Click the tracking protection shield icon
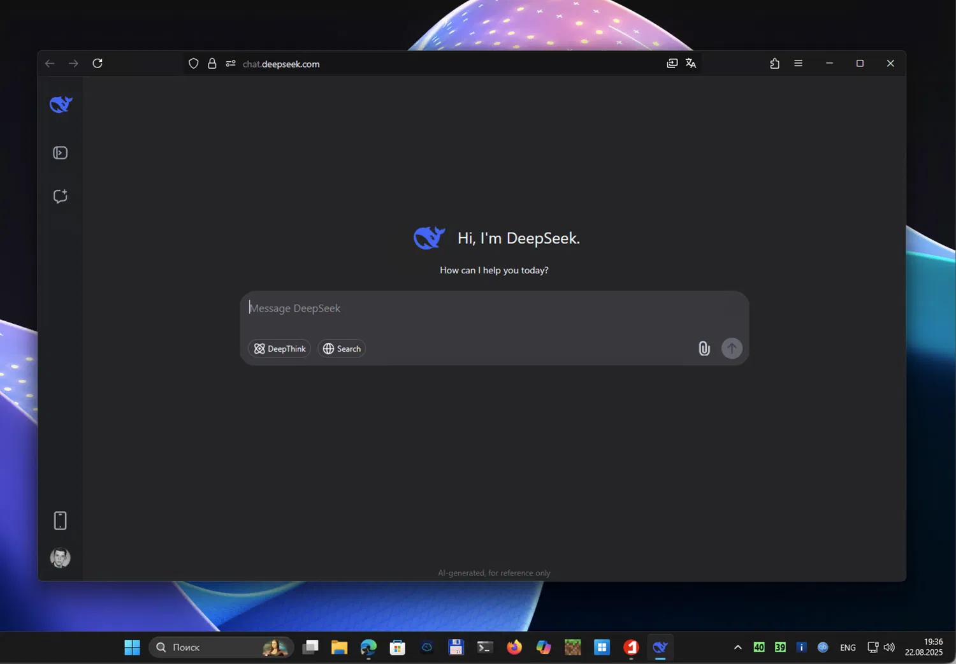Screen dimensions: 956x664 coord(194,64)
